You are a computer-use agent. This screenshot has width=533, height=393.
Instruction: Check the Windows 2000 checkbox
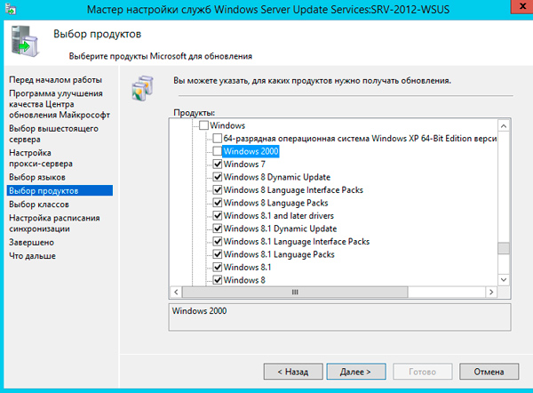218,151
